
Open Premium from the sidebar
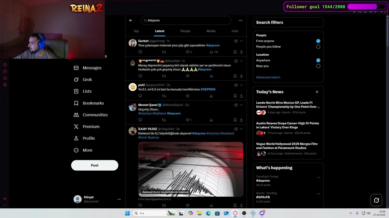tap(87, 127)
